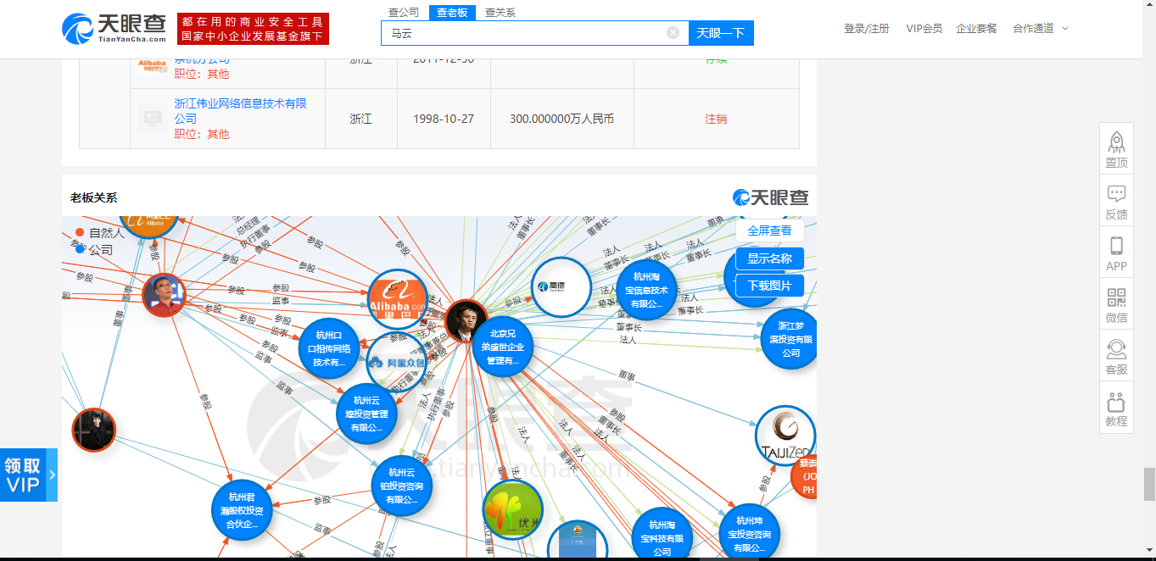1156x561 pixels.
Task: Open the 企业套餐 page
Action: point(976,29)
